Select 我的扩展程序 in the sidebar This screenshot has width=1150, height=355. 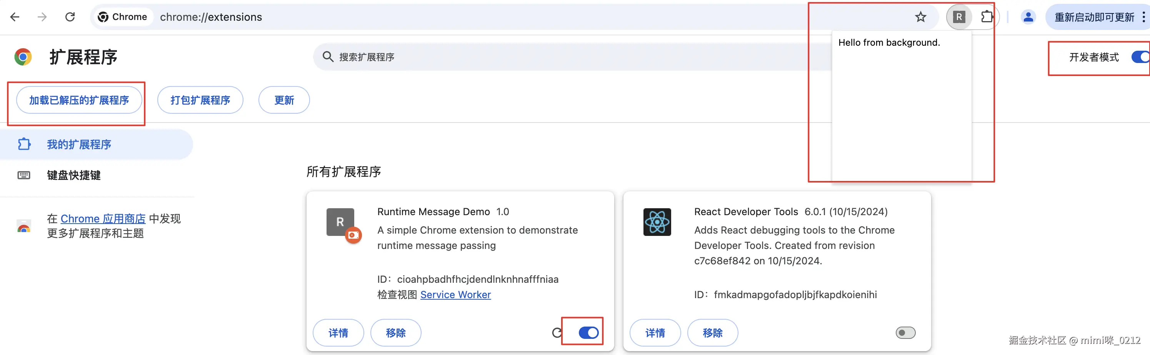point(97,144)
